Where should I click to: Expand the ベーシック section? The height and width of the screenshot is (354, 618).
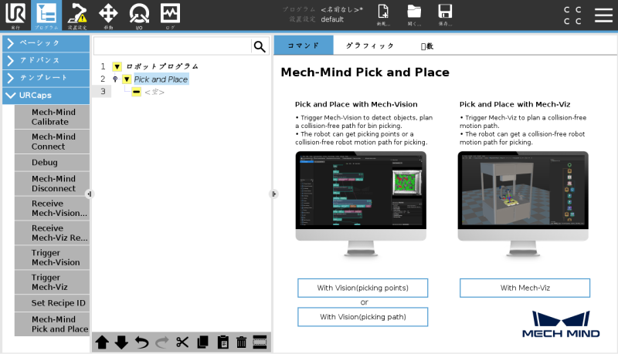point(46,43)
